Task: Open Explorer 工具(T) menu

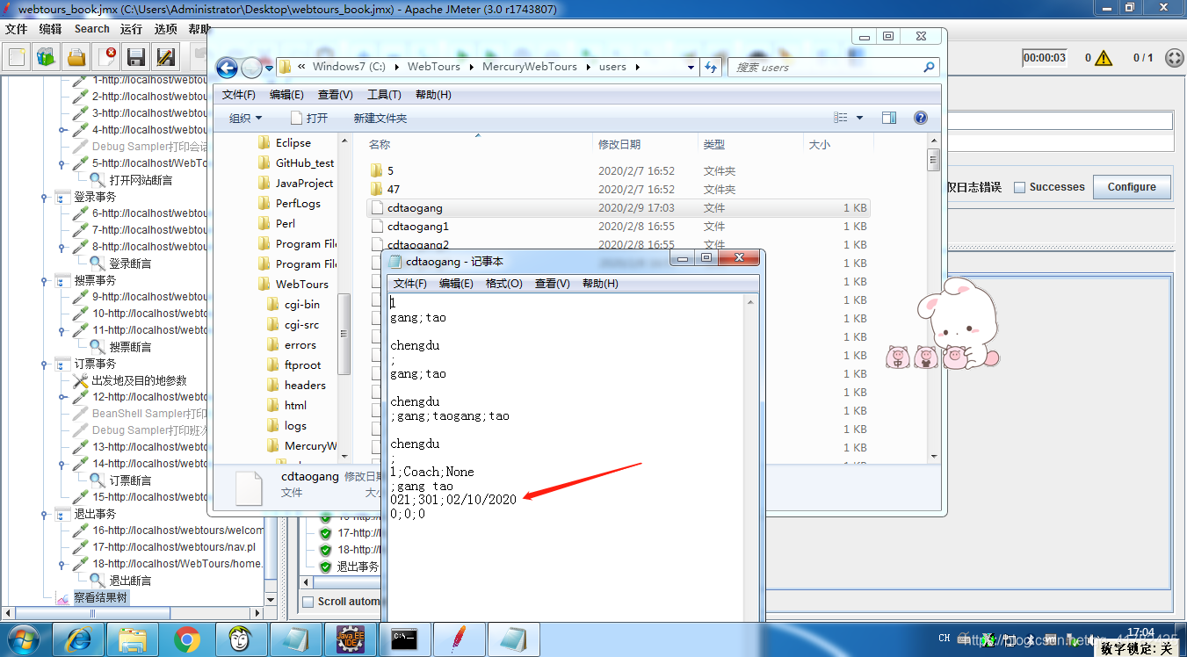Action: coord(384,95)
